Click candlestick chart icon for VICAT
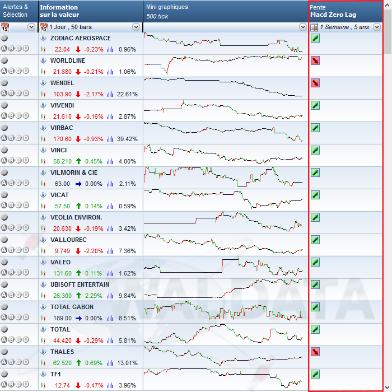This screenshot has height=392, width=392. (43, 206)
